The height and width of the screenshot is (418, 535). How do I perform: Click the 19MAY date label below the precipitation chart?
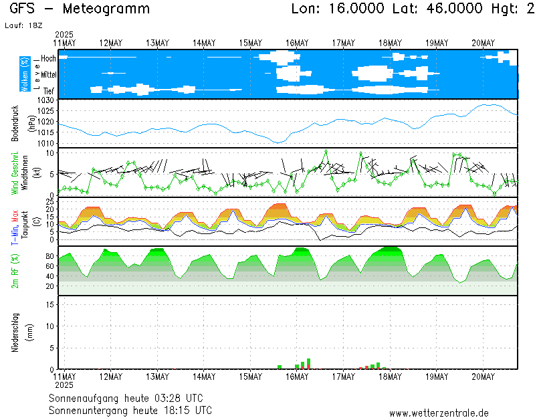437,377
